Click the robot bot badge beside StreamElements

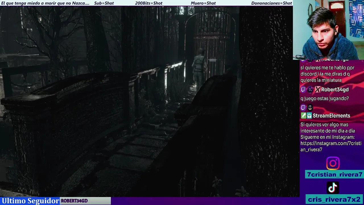pyautogui.click(x=309, y=116)
